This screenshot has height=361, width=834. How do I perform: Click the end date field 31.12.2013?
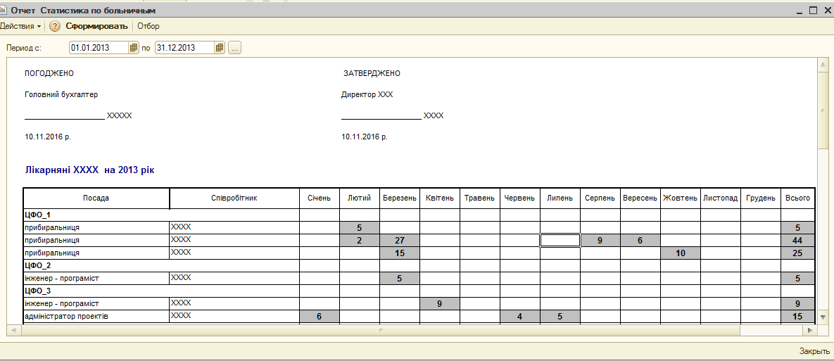pos(184,48)
